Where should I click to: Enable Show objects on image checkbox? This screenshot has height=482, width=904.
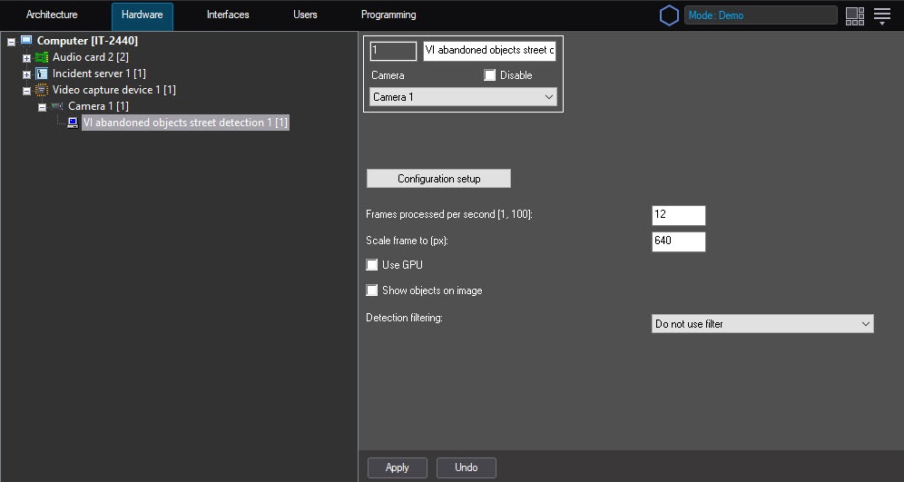[372, 290]
